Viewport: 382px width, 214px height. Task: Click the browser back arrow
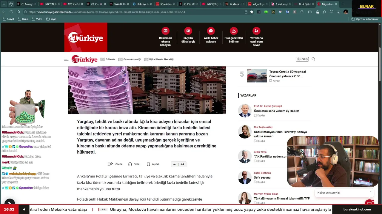[x=4, y=12]
